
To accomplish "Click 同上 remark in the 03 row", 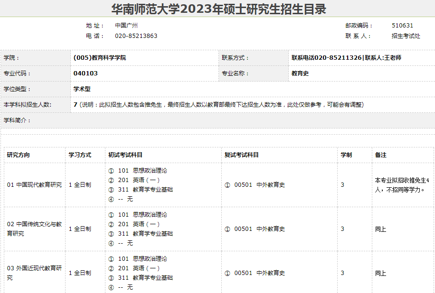I will 381,273.
